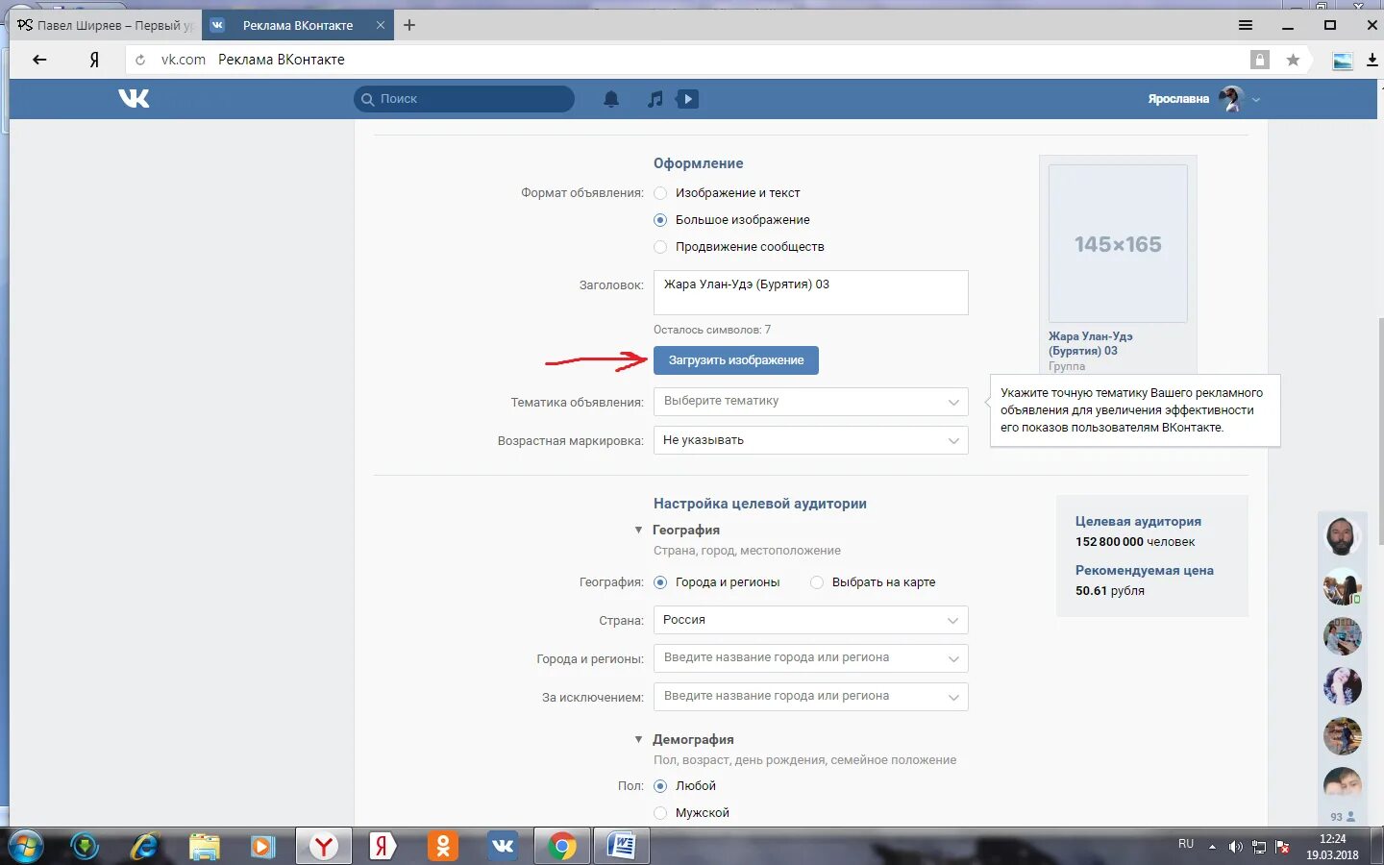This screenshot has width=1384, height=865.
Task: Open the video play icon in header
Action: coord(687,98)
